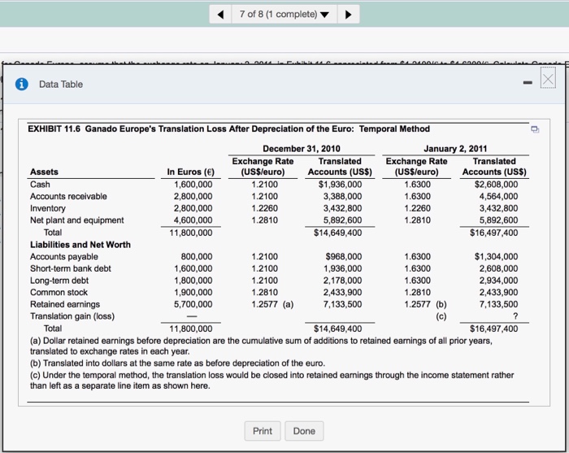Select the Inventory row label
The image size is (569, 453).
47,208
